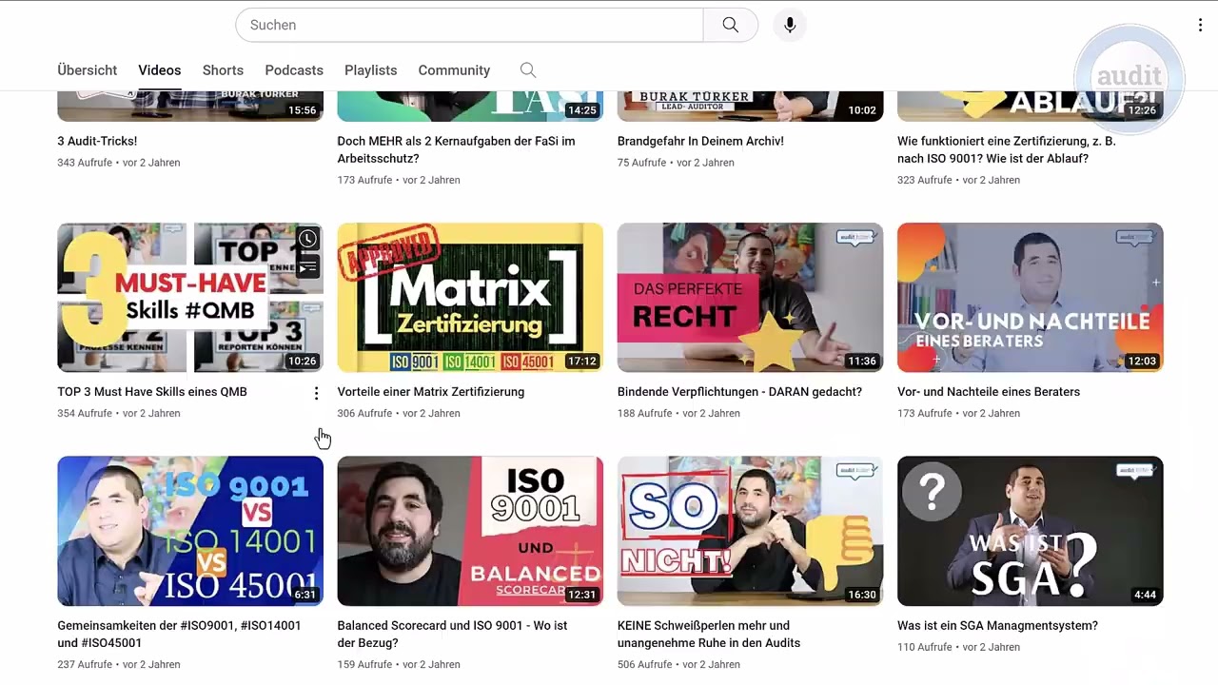This screenshot has height=685, width=1218.
Task: Show the Playlists tab
Action: click(x=371, y=70)
